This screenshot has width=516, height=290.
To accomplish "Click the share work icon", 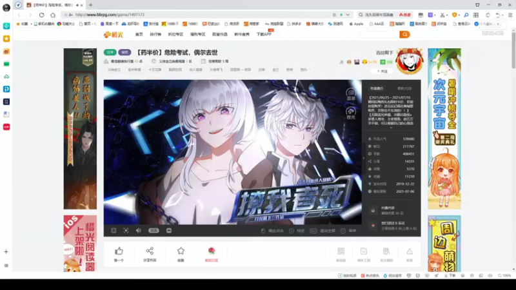I will (150, 251).
